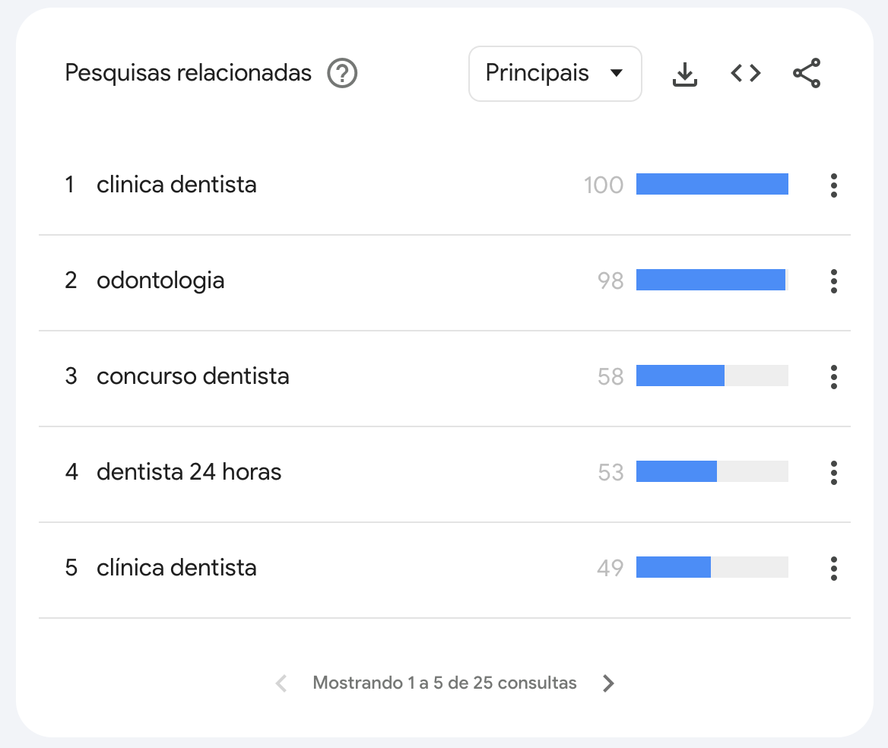Open the help icon next to Pesquisas relacionadas
Image resolution: width=888 pixels, height=748 pixels.
[342, 74]
